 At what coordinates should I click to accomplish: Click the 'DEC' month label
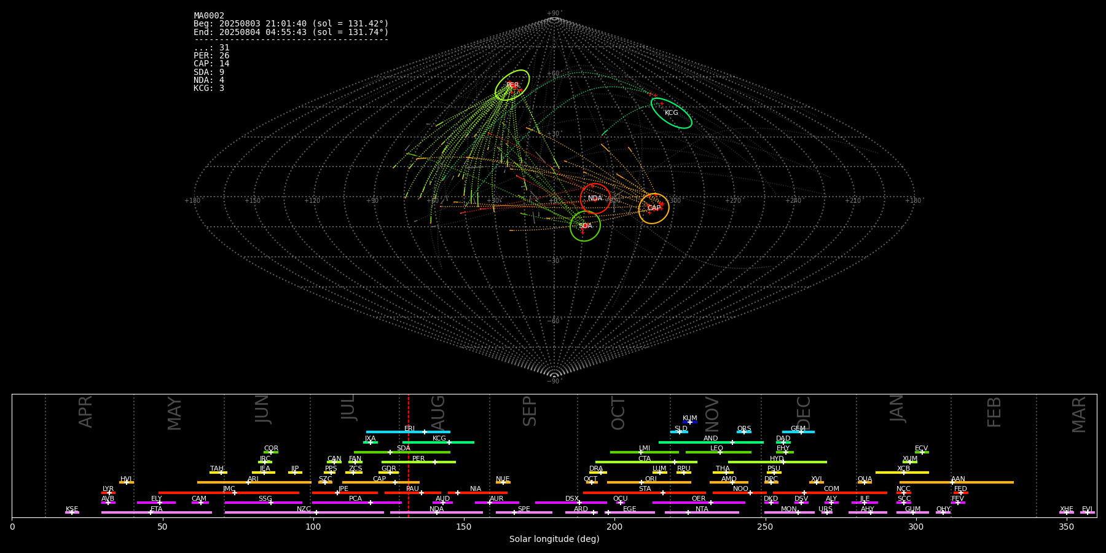(x=804, y=413)
